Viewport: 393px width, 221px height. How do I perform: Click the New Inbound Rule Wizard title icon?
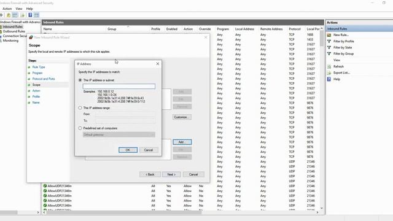(31, 37)
